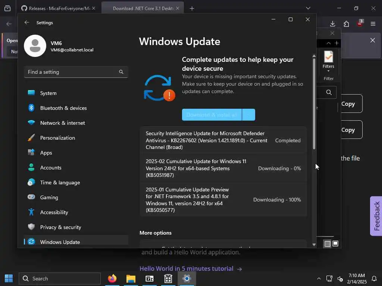
Task: Close the MicaForEveryone Releases tab
Action: pos(94,8)
